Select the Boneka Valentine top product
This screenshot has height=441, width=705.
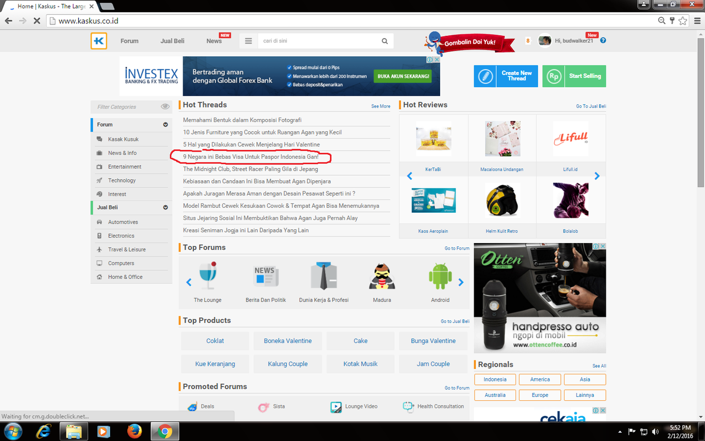(288, 341)
